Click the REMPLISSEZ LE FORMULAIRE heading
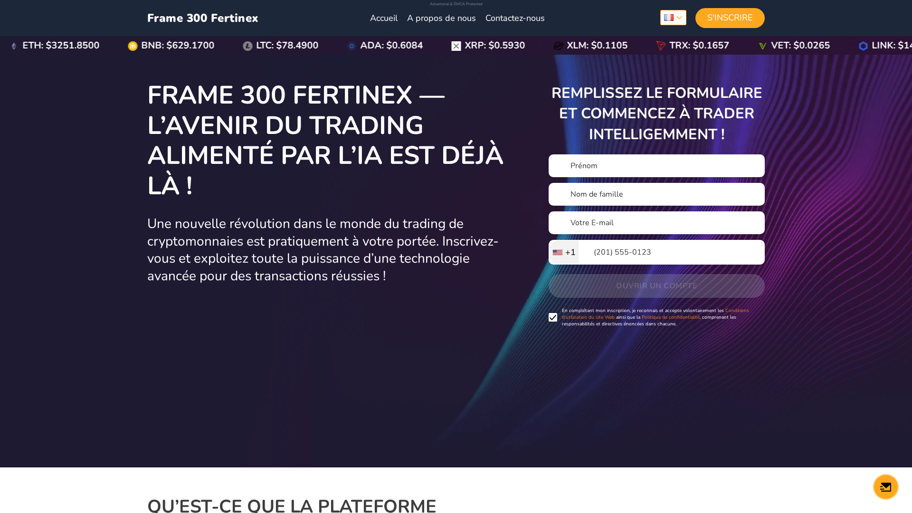Screen dimensions: 912x513 656,114
